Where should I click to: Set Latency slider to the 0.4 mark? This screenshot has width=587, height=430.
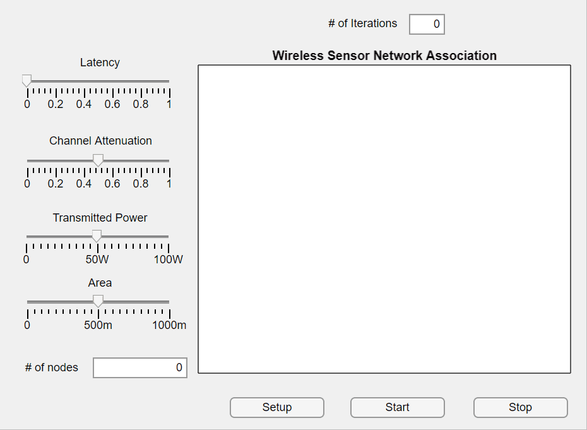(84, 81)
